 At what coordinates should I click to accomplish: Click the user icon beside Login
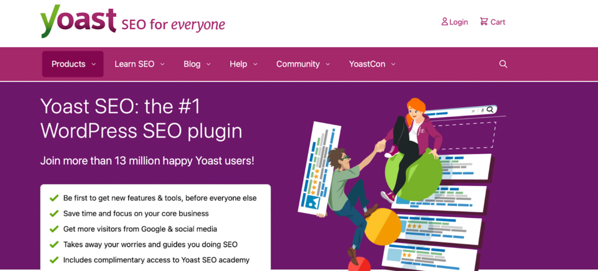click(x=444, y=22)
